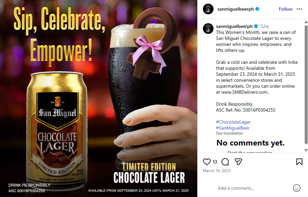Click sanmiguelbeerph header profile avatar
Viewport: 308px width, 197px height.
pyautogui.click(x=208, y=9)
